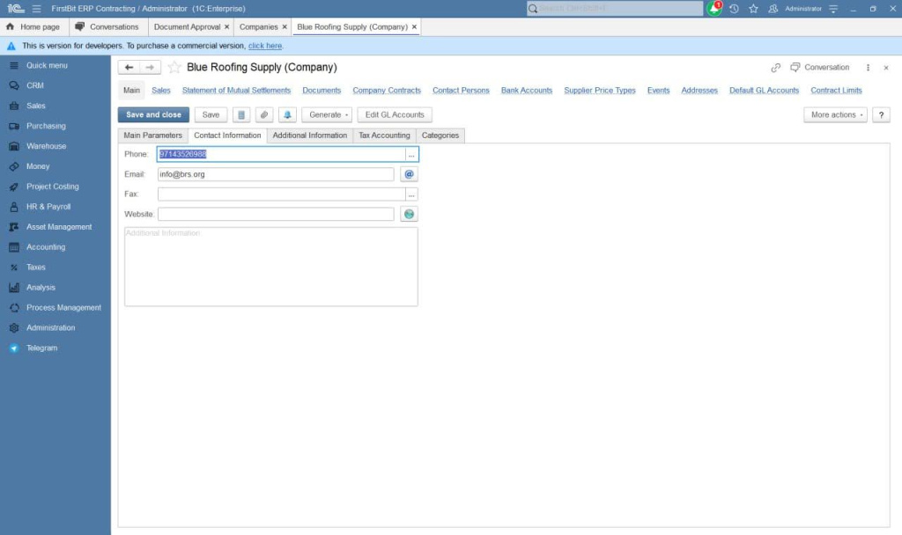Open Supplier Price Types link
The image size is (902, 535).
[599, 91]
